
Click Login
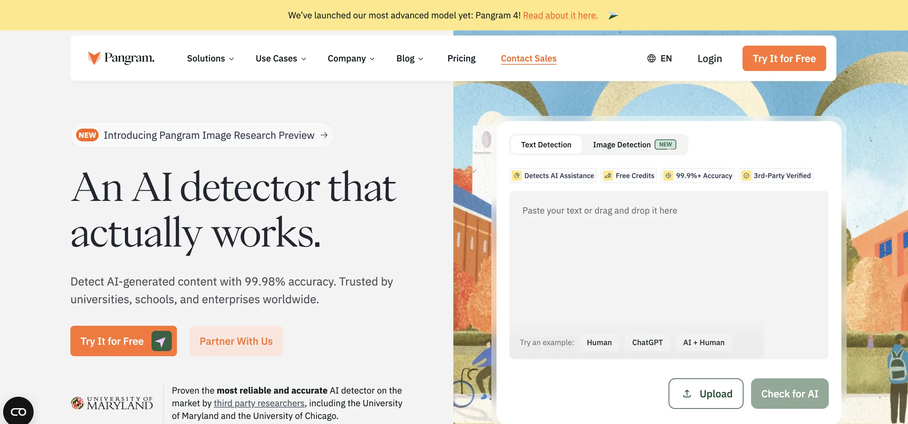click(x=710, y=59)
